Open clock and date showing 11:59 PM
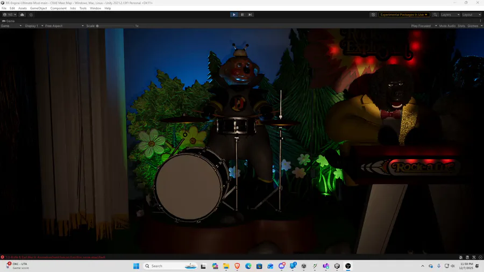The image size is (484, 272). [466, 266]
